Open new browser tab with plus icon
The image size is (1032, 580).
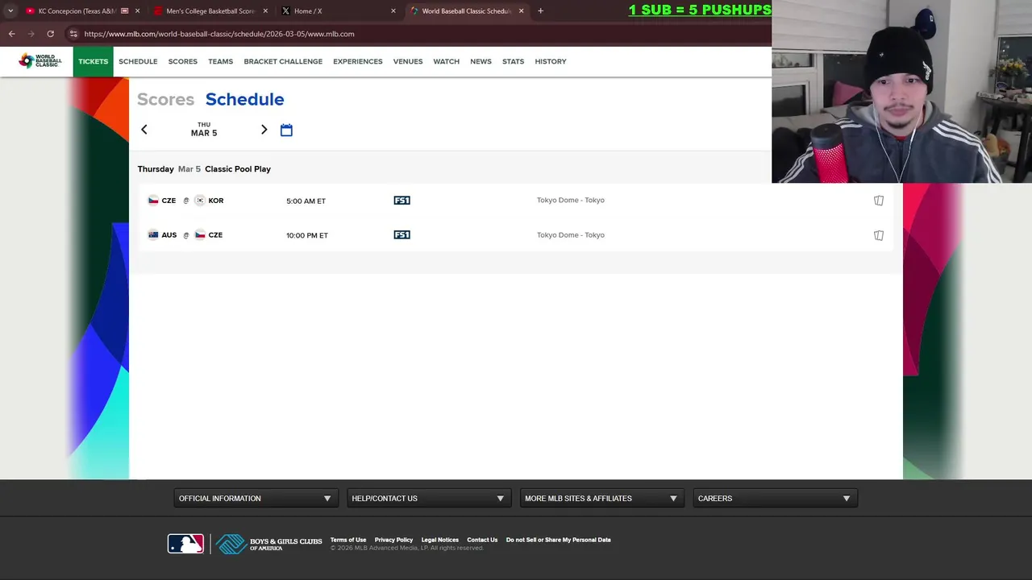point(540,11)
